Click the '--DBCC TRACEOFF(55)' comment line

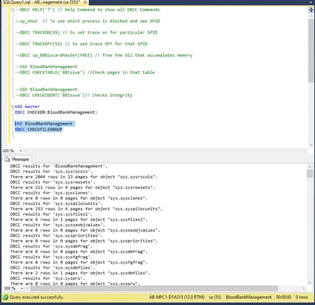81,44
